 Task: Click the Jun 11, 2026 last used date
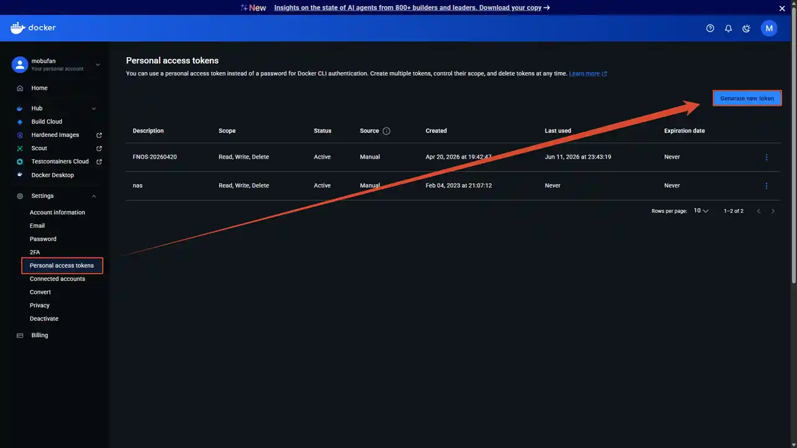(x=578, y=157)
